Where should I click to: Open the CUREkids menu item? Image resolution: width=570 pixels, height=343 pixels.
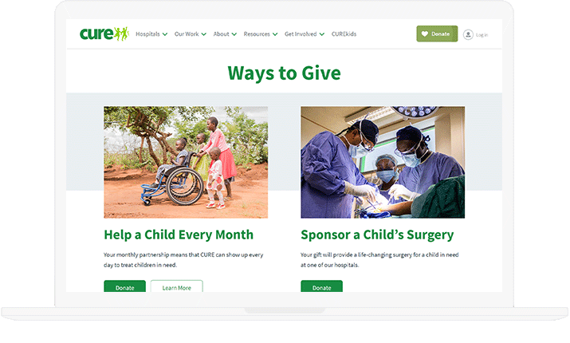[344, 34]
